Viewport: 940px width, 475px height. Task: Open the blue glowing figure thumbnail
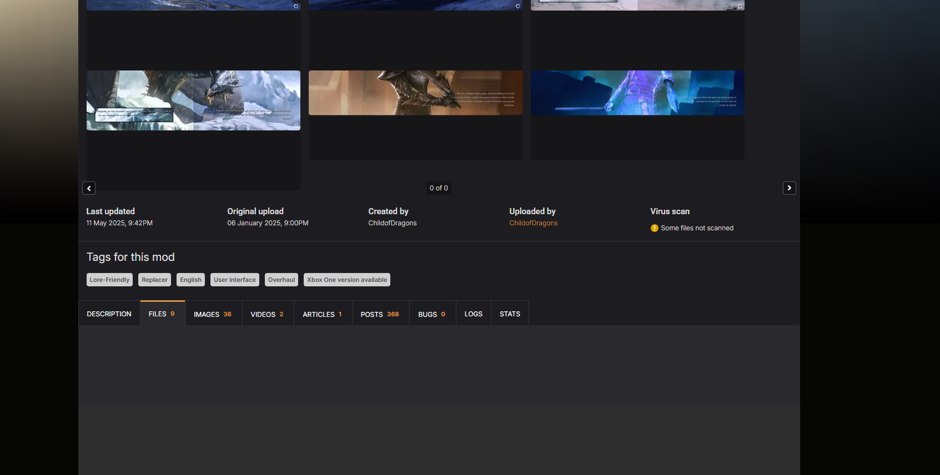pos(637,93)
